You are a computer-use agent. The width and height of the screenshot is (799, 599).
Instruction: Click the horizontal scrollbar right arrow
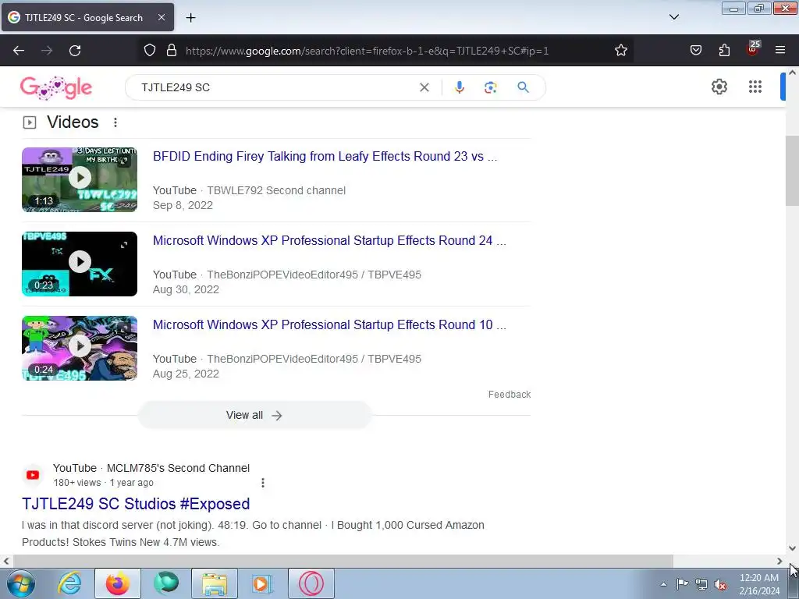click(779, 562)
